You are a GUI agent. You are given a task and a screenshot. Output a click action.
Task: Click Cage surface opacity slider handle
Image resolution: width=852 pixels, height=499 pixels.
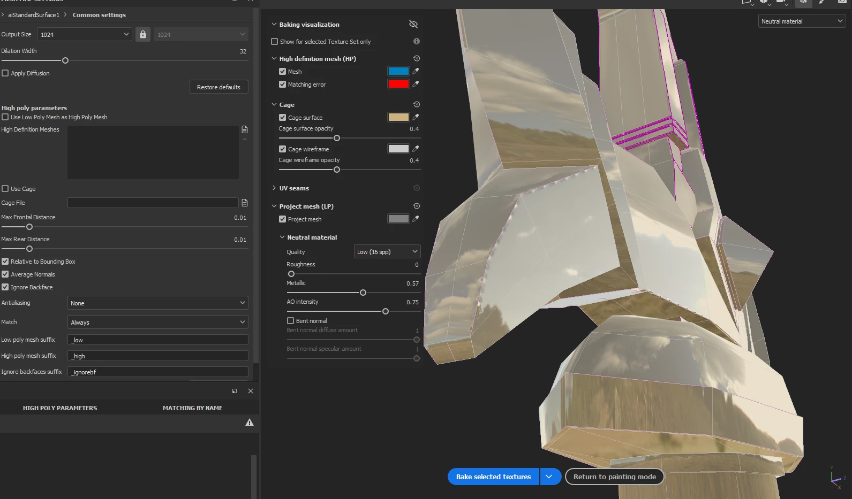[337, 138]
